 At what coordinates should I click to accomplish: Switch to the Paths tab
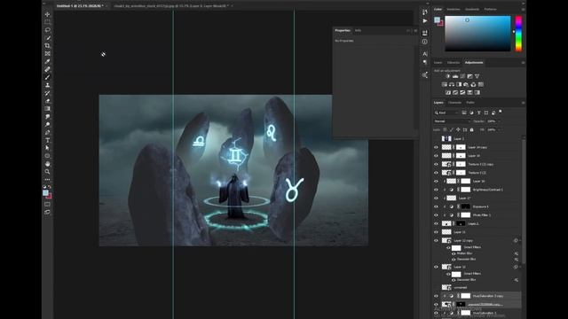(470, 103)
